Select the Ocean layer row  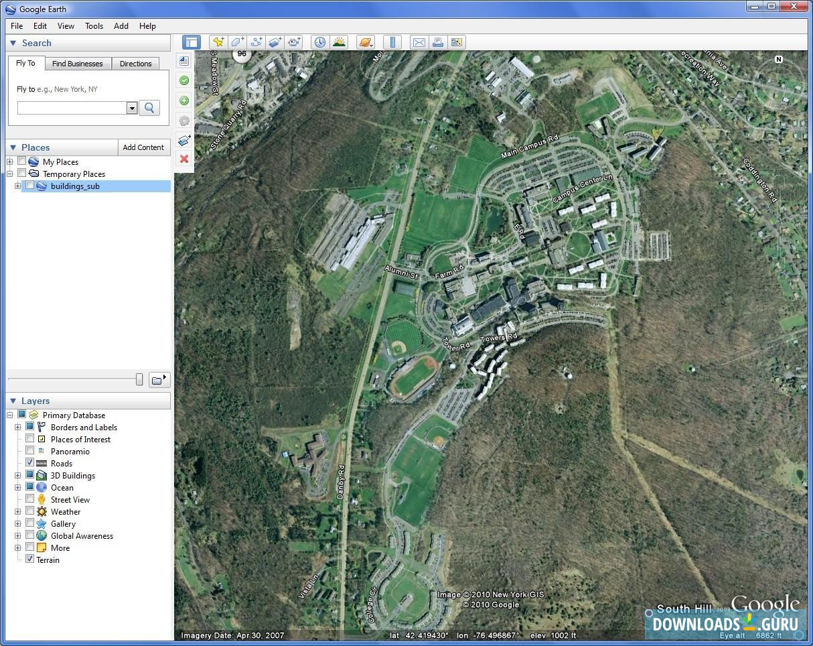tap(62, 487)
